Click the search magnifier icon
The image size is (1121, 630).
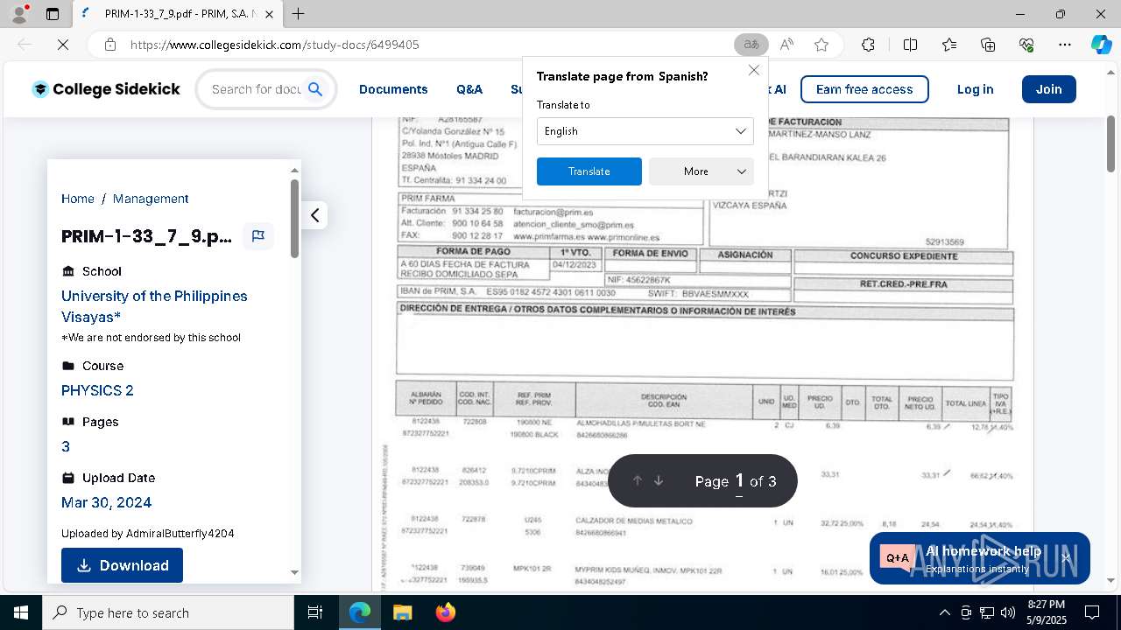click(x=315, y=89)
